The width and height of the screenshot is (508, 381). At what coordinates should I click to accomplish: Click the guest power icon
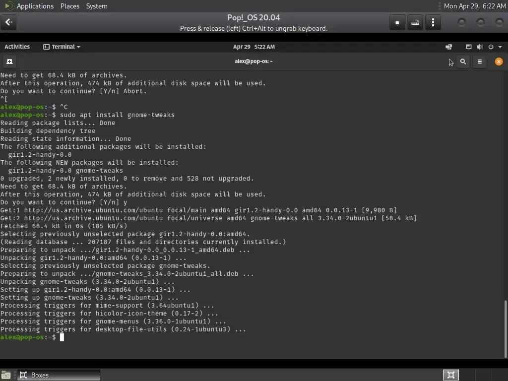tap(491, 47)
